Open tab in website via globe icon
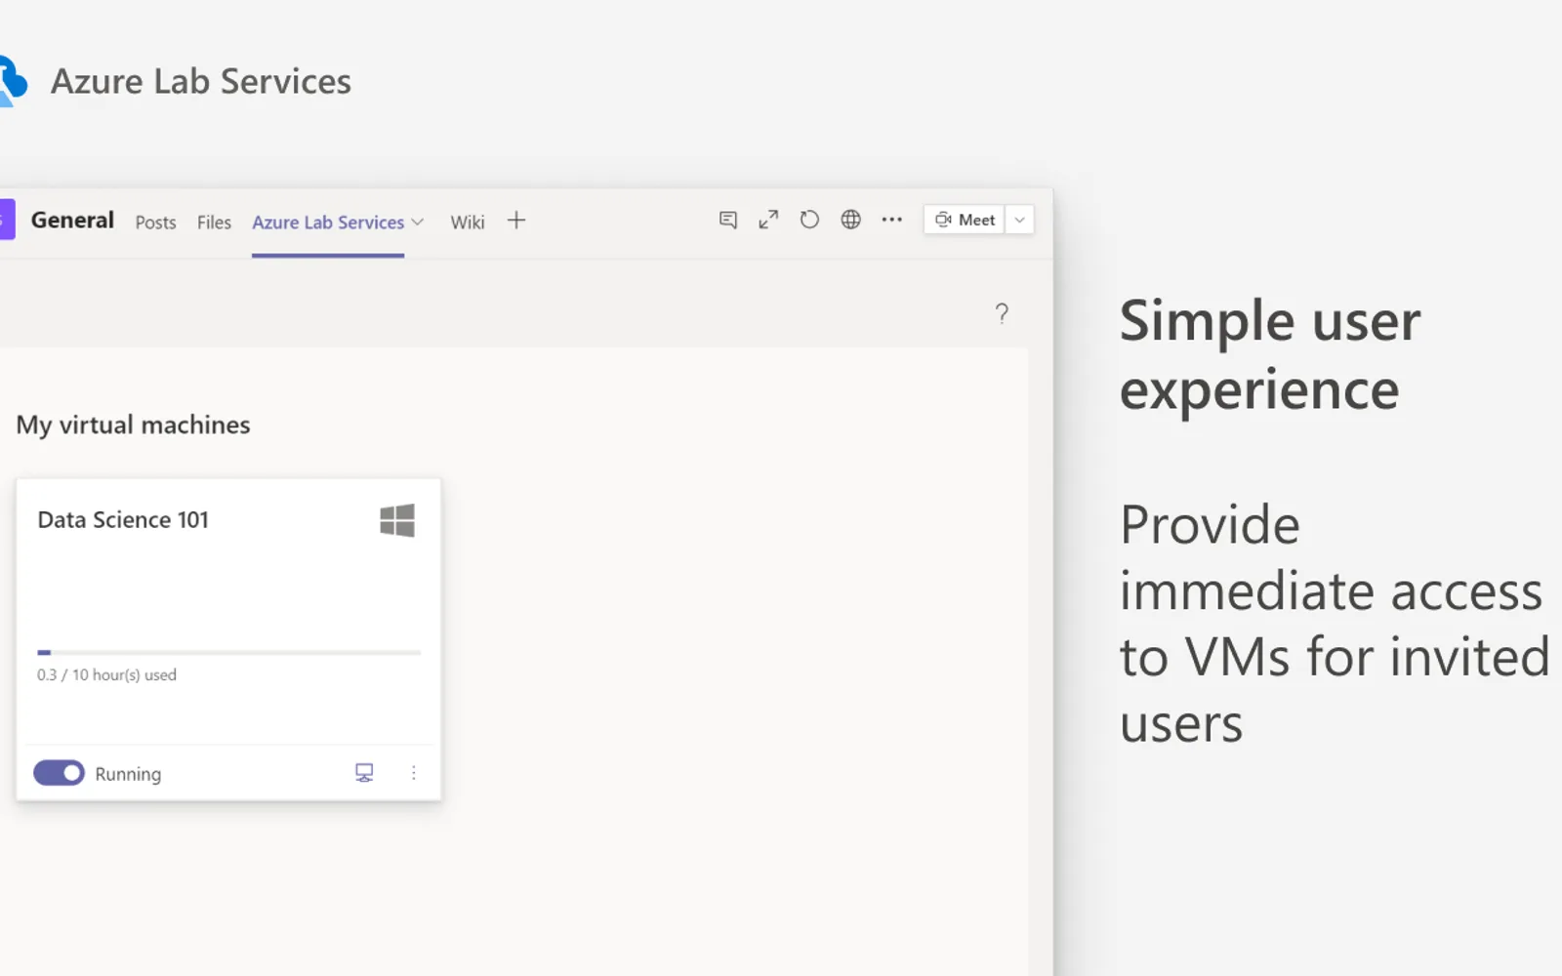The width and height of the screenshot is (1562, 976). (x=851, y=220)
